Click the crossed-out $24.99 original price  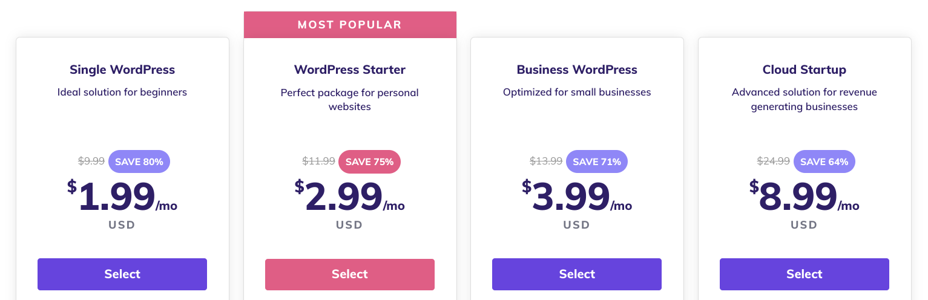point(774,161)
